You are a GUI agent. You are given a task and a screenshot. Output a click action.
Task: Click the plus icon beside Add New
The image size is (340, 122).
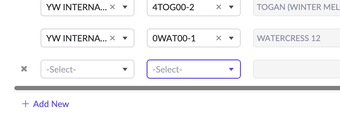pos(26,104)
